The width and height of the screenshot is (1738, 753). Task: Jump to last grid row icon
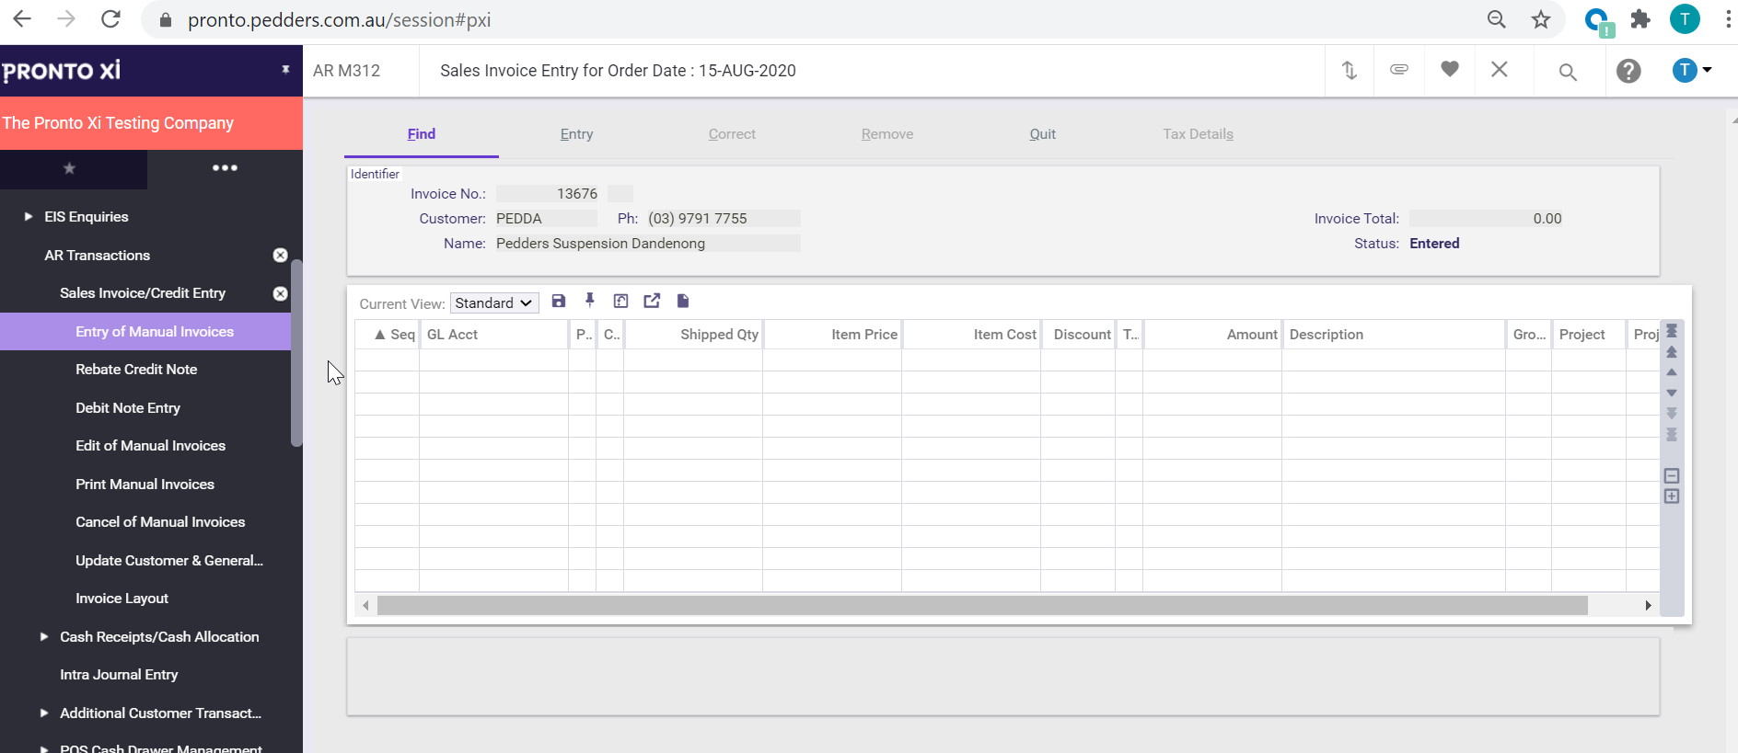pos(1672,435)
